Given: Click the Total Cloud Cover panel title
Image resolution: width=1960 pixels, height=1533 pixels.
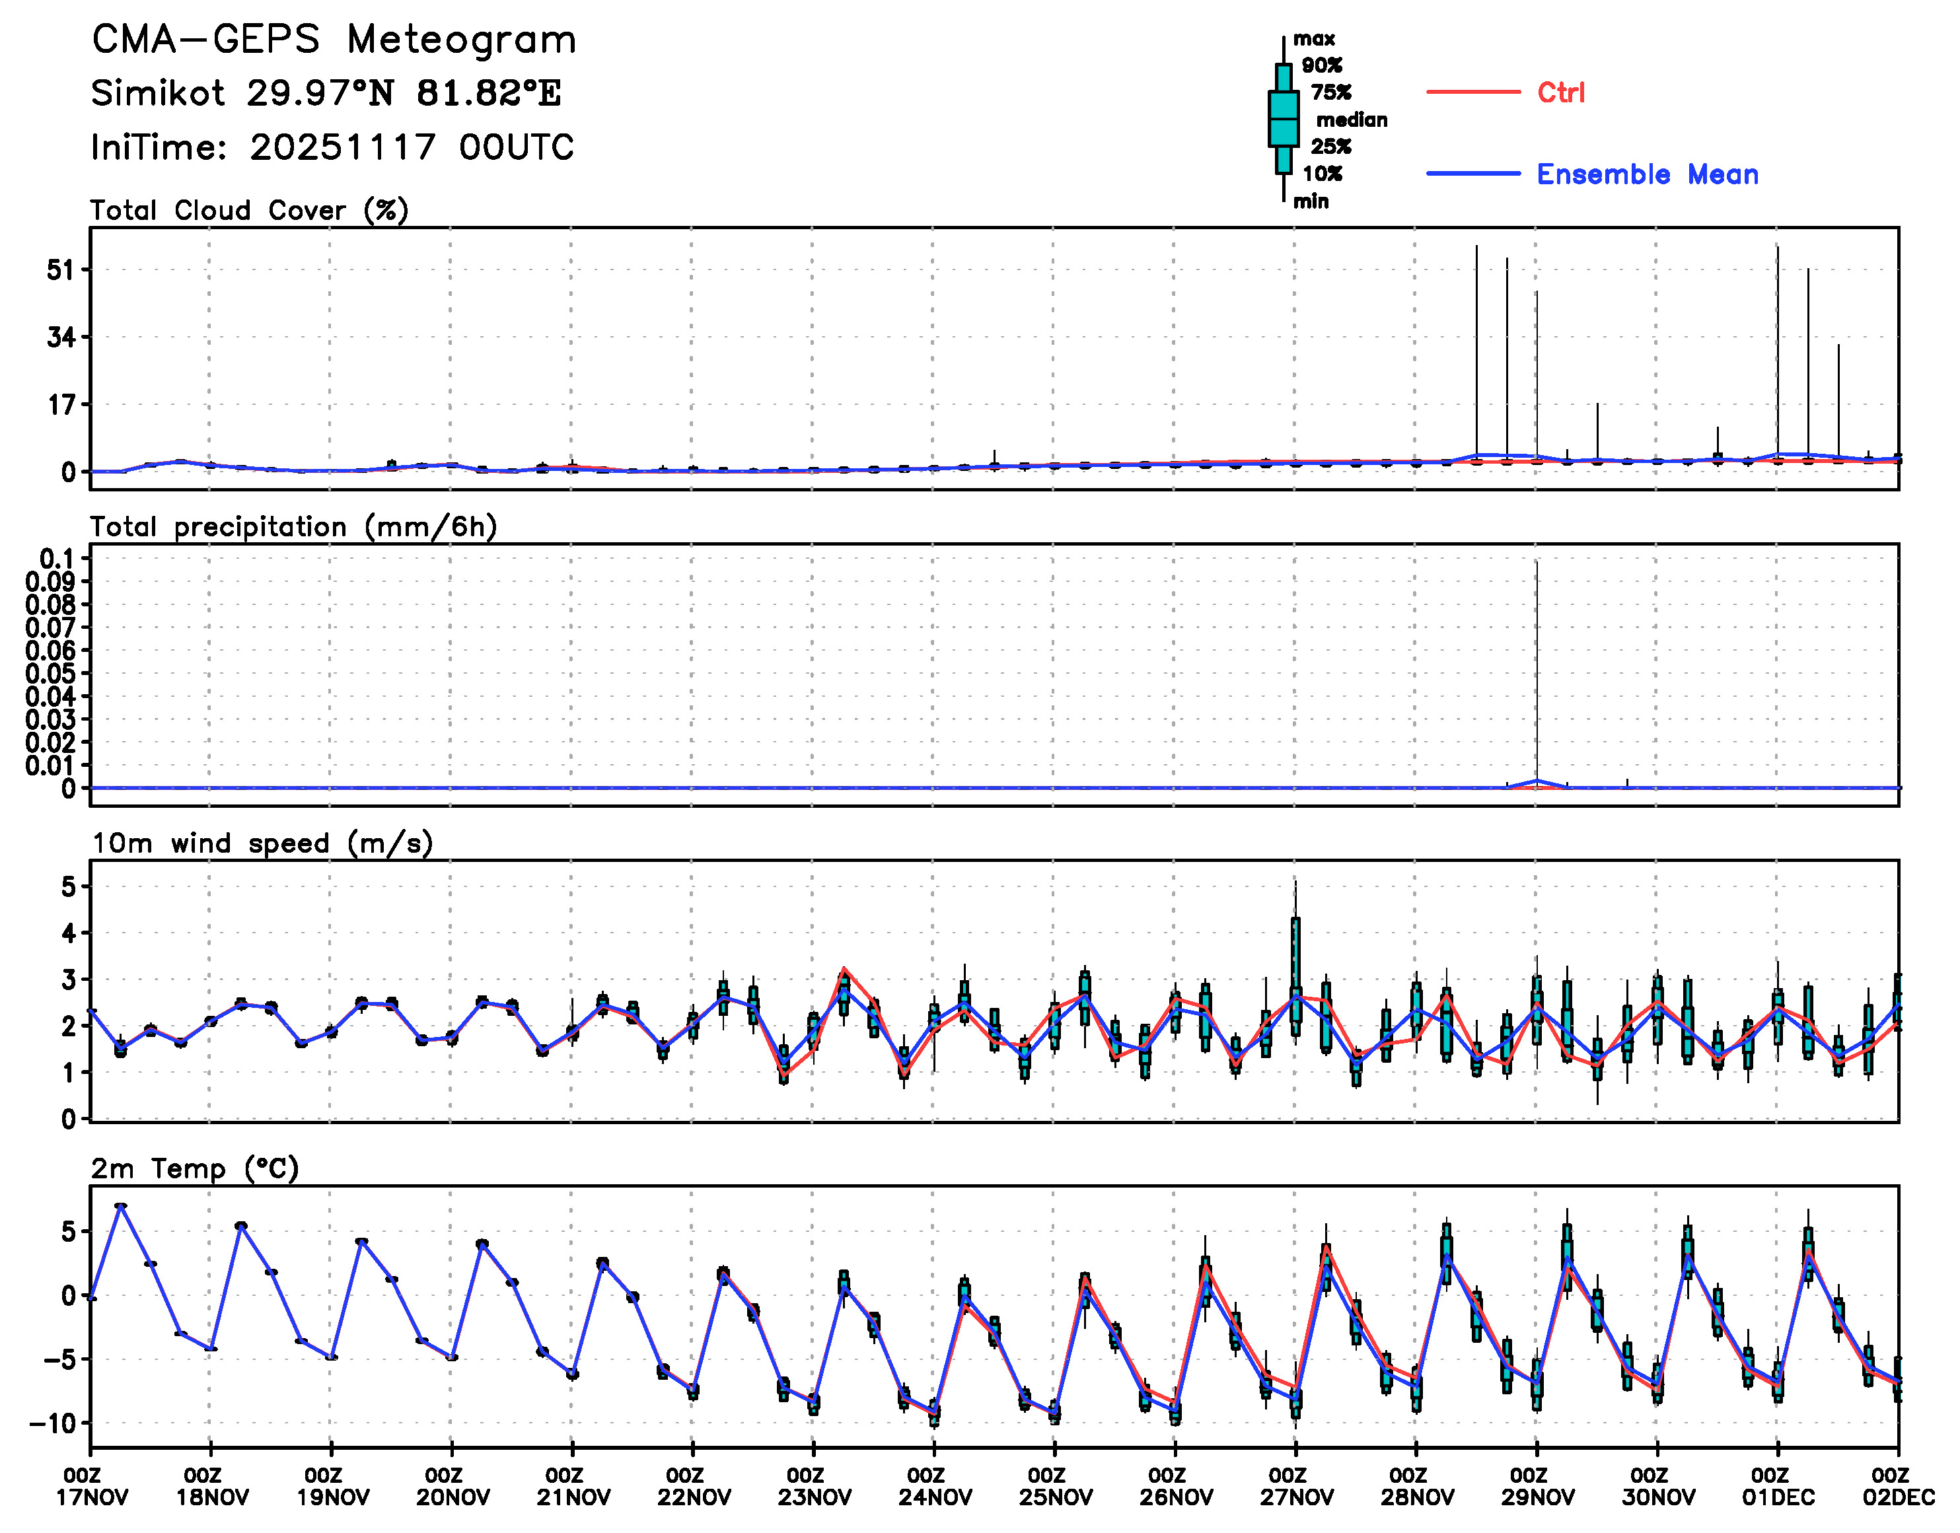Looking at the screenshot, I should 250,210.
